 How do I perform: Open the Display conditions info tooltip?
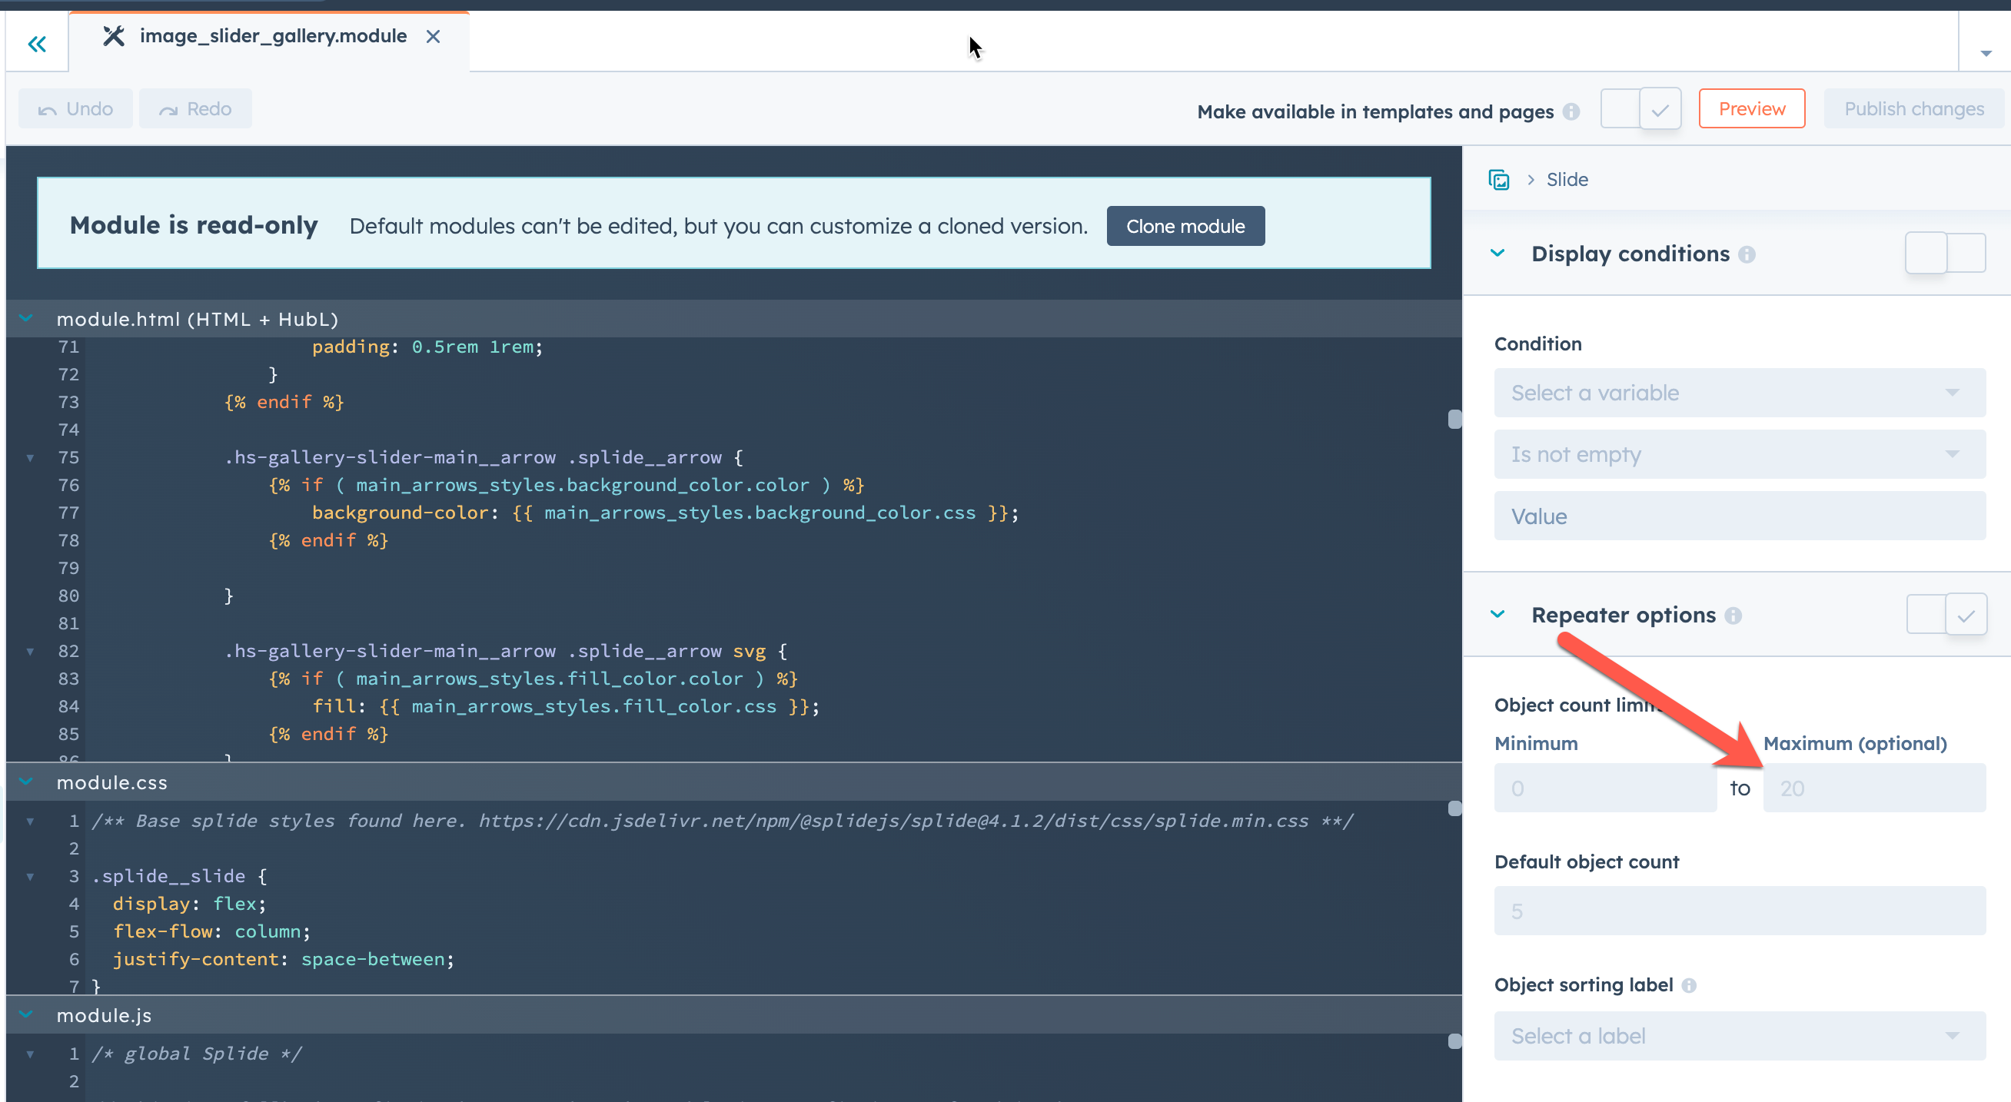click(1748, 254)
